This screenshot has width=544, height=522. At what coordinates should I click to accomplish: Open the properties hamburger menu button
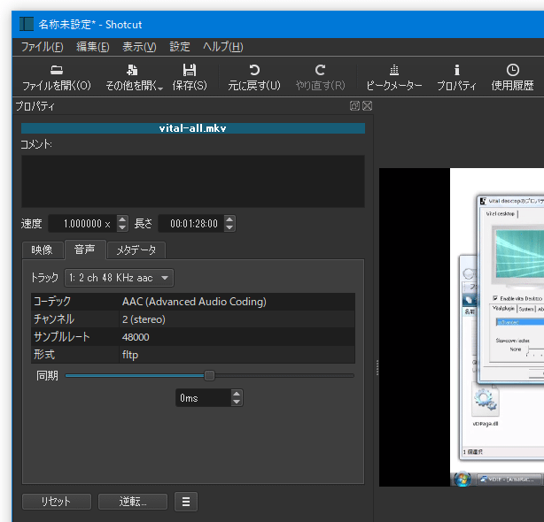(x=186, y=502)
